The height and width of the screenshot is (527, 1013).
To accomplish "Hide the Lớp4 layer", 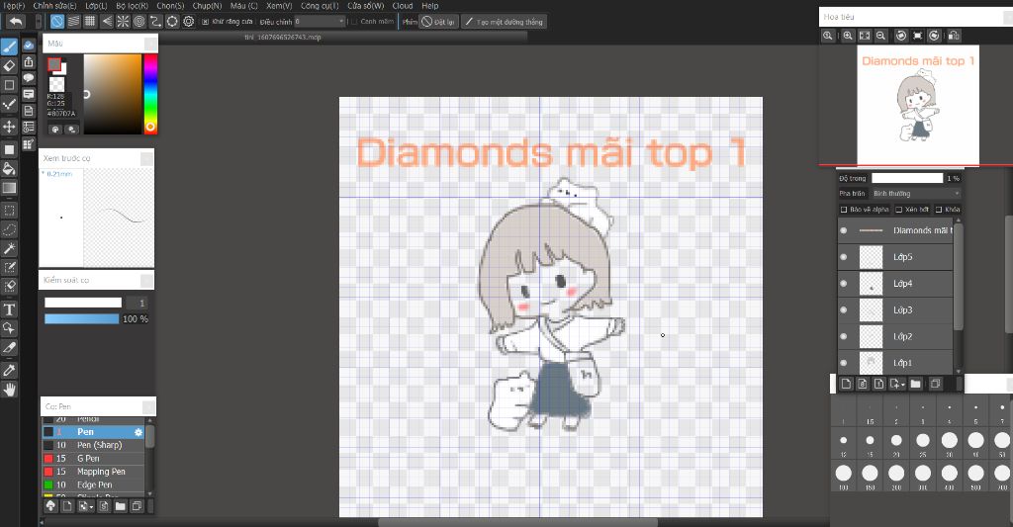I will click(843, 284).
